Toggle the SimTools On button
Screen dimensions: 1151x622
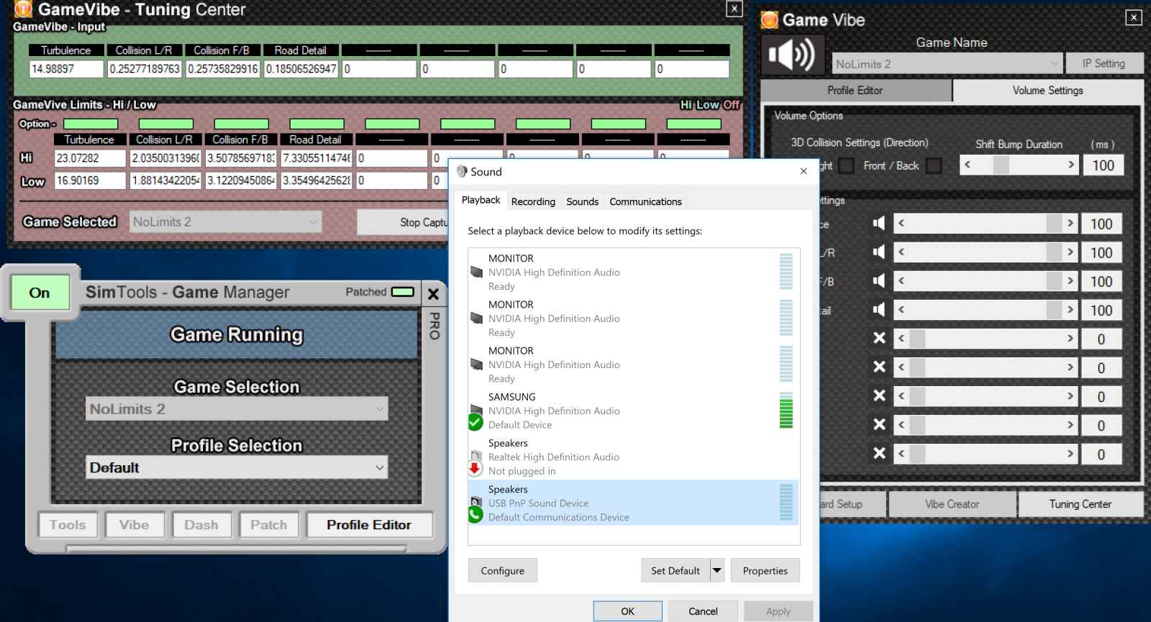click(x=40, y=293)
